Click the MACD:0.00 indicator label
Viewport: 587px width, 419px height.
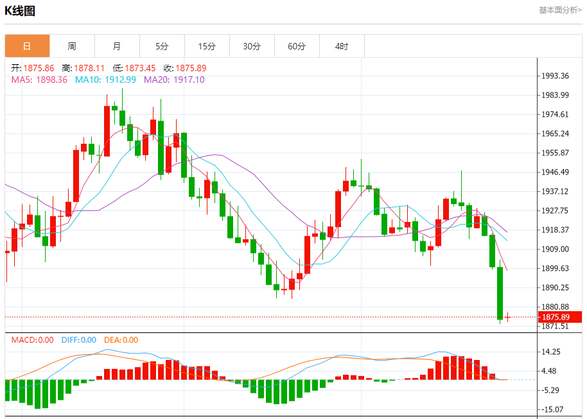(x=33, y=339)
